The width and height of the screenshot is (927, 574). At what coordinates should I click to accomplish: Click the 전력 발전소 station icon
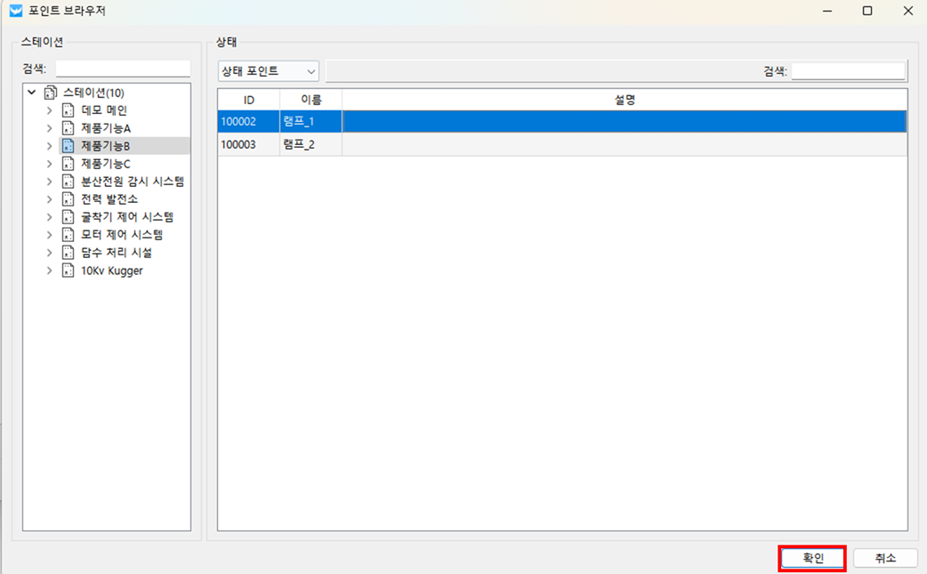click(68, 199)
